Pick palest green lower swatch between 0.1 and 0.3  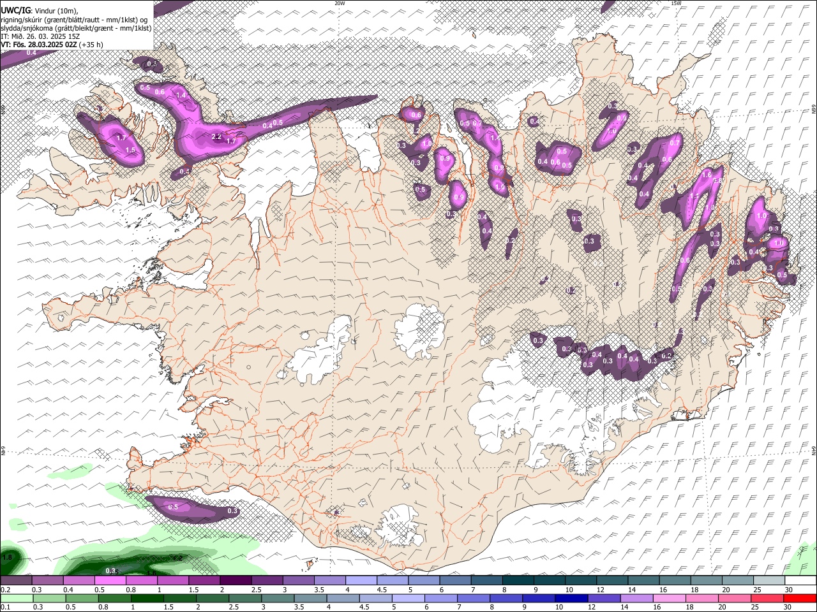click(17, 599)
